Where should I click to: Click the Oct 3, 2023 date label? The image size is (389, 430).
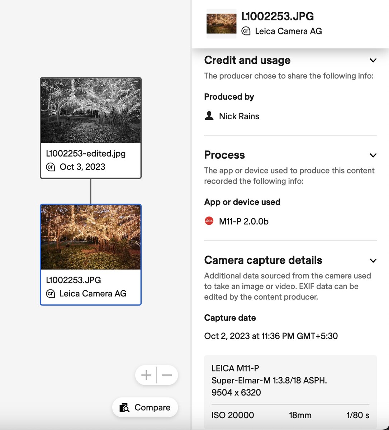tap(82, 167)
